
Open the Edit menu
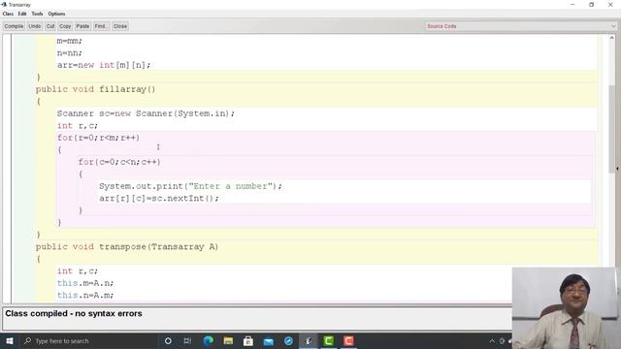pos(22,14)
